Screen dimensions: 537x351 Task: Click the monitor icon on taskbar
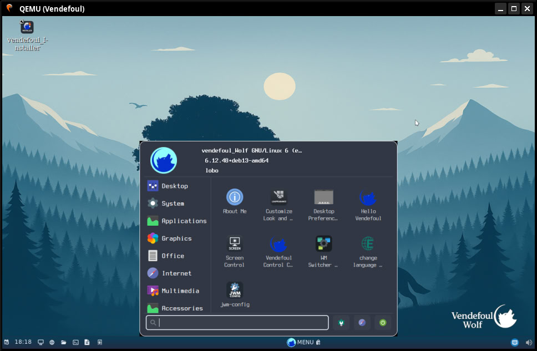pos(40,342)
